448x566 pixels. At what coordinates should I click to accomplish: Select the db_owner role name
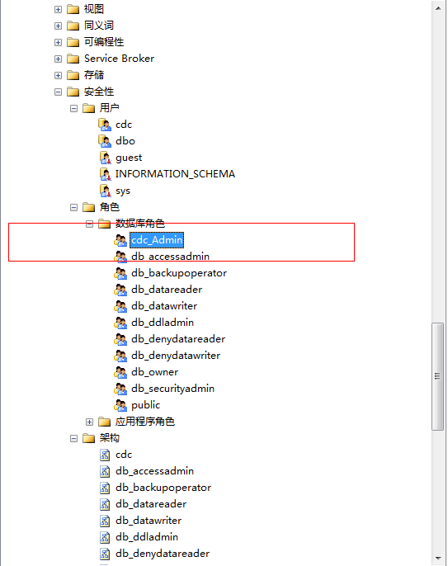tap(155, 373)
